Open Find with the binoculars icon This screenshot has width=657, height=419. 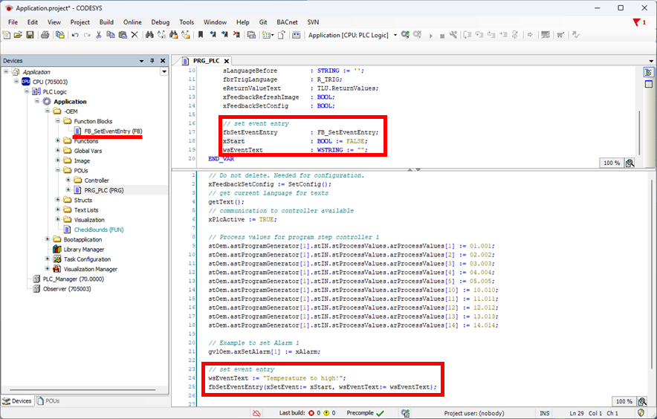149,35
